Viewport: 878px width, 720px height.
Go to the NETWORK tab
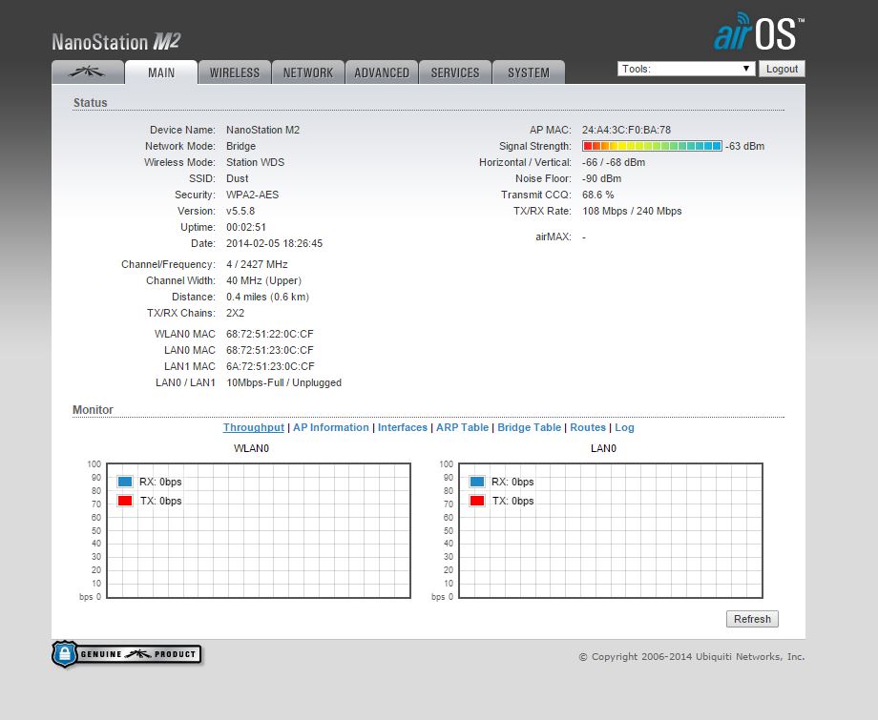click(x=308, y=72)
